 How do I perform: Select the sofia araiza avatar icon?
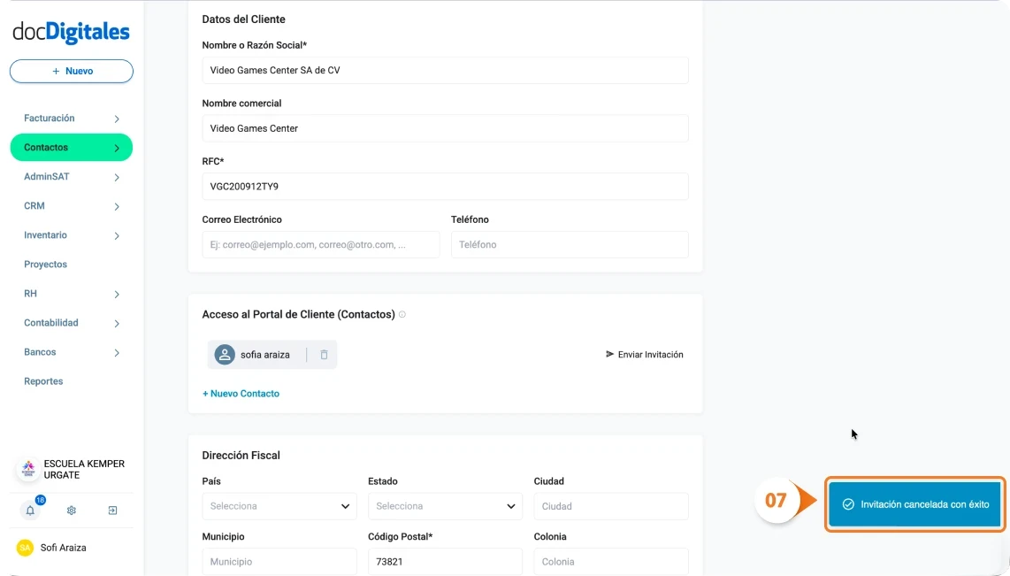coord(225,354)
